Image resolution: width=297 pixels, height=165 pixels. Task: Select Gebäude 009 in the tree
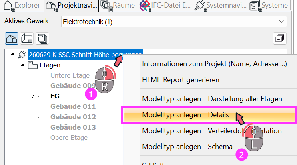tap(73, 86)
